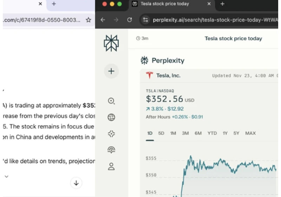281x197 pixels.
Task: Open the Perplexity logo home icon
Action: (111, 43)
